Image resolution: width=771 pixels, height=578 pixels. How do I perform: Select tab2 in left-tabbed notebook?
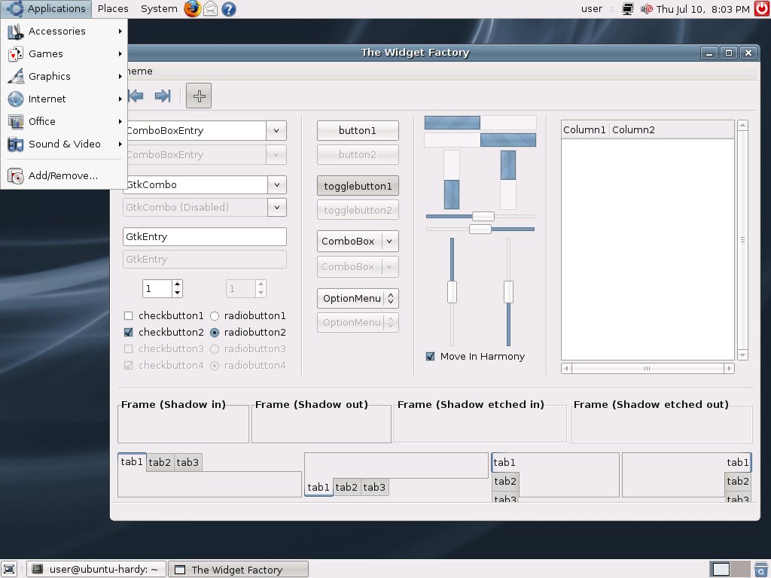505,481
